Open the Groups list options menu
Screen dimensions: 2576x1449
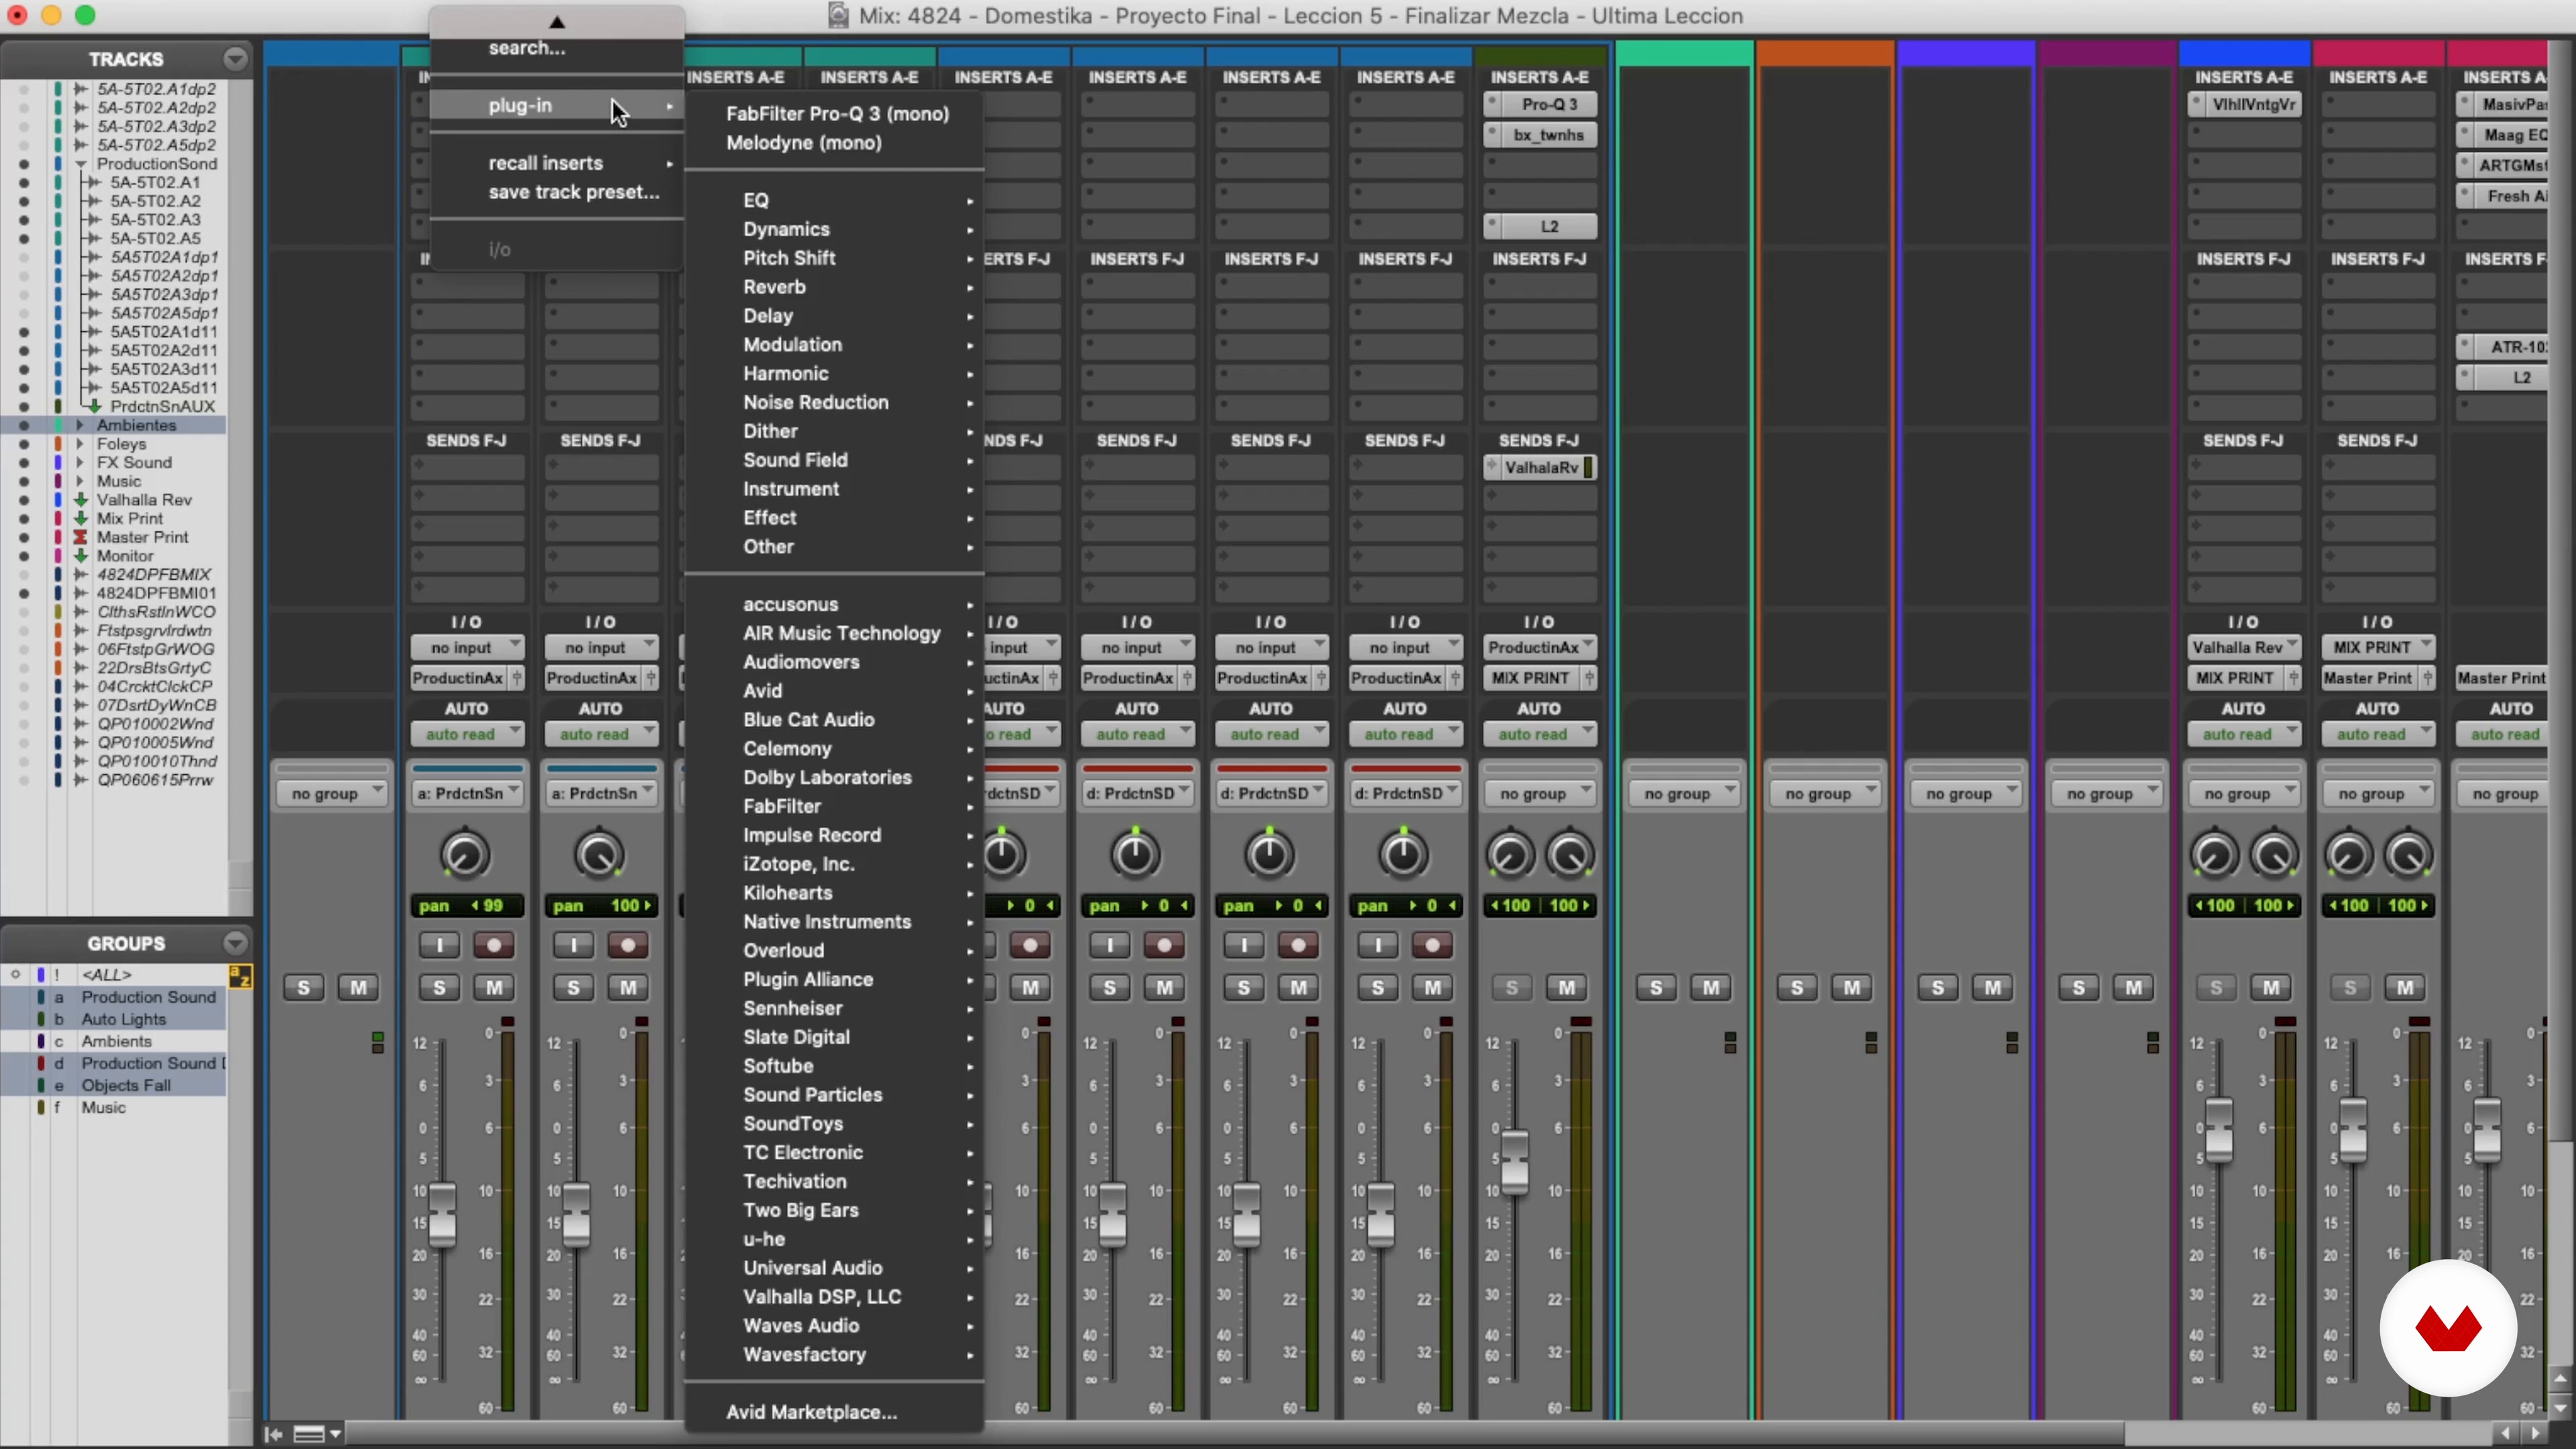coord(235,943)
